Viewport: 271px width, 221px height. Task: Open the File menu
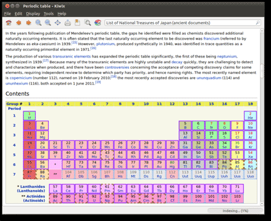[x=8, y=13]
